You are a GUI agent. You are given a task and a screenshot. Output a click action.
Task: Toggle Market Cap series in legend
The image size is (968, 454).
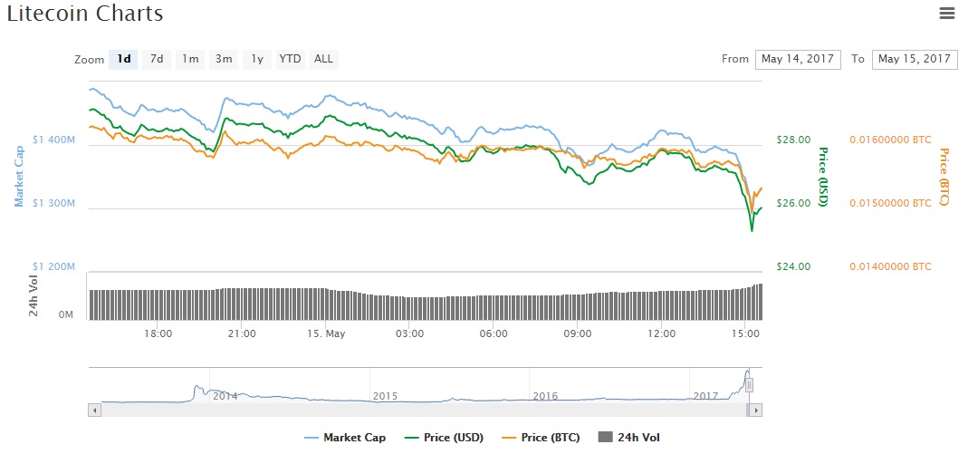click(x=345, y=438)
